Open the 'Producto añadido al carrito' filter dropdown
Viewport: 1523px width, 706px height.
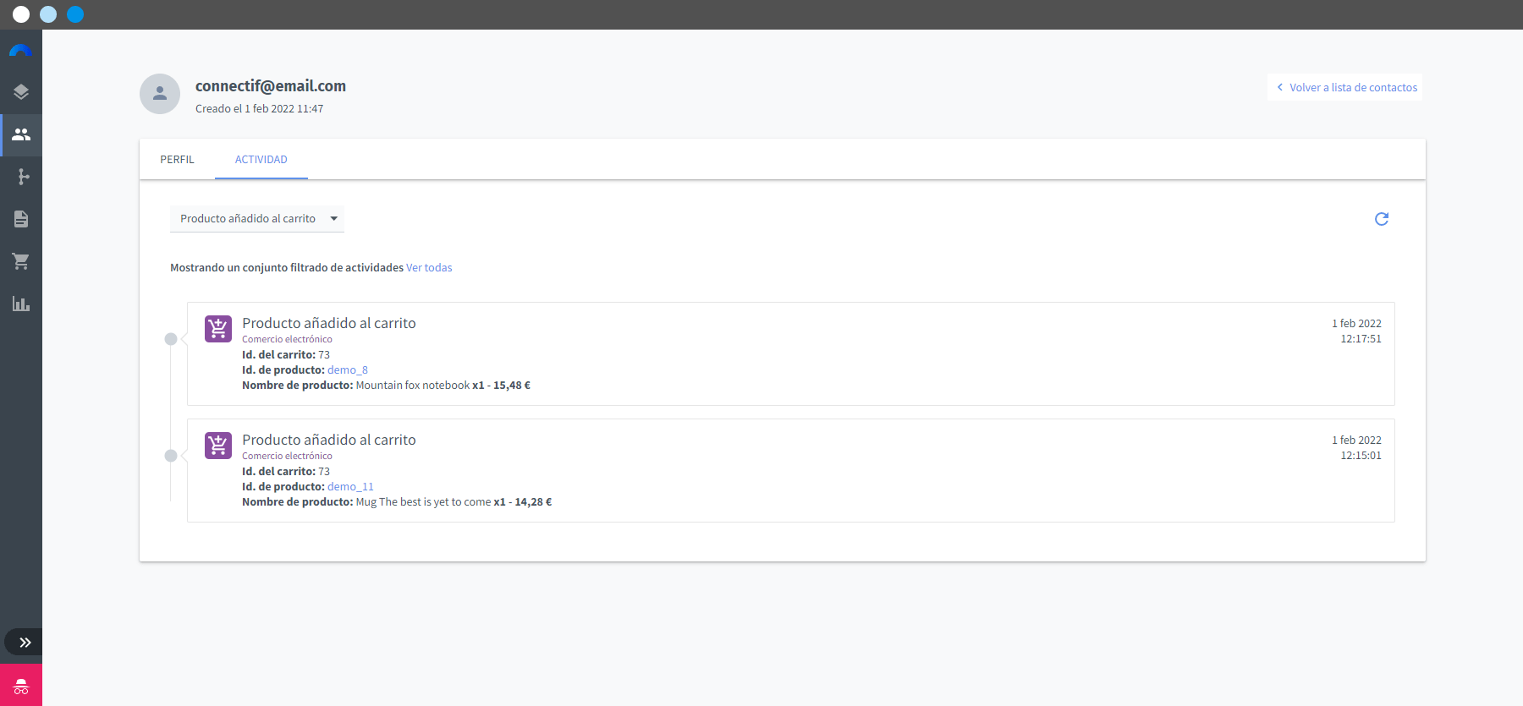(x=257, y=218)
